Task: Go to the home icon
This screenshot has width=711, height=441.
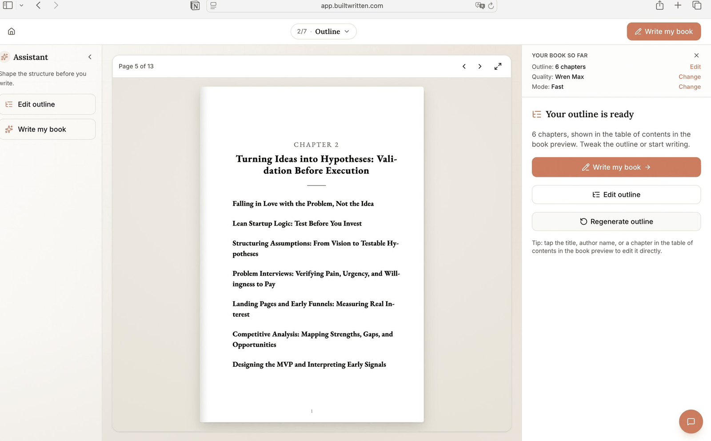Action: click(12, 31)
